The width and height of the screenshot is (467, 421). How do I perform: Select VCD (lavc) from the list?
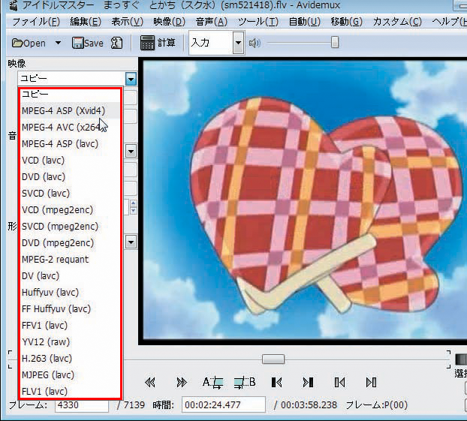pos(70,161)
